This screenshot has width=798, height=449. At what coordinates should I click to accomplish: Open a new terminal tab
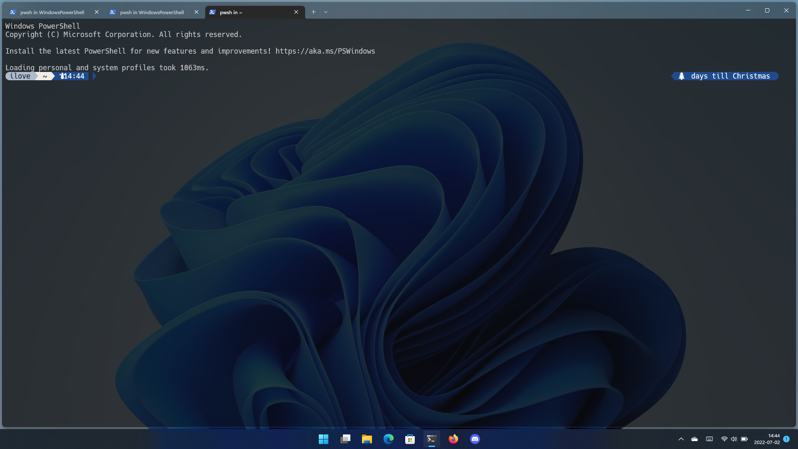click(314, 12)
